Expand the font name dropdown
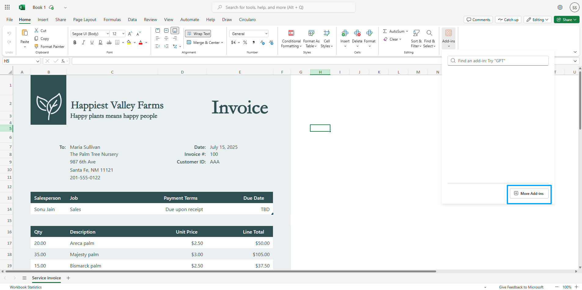Viewport: 582px width, 290px height. 108,34
